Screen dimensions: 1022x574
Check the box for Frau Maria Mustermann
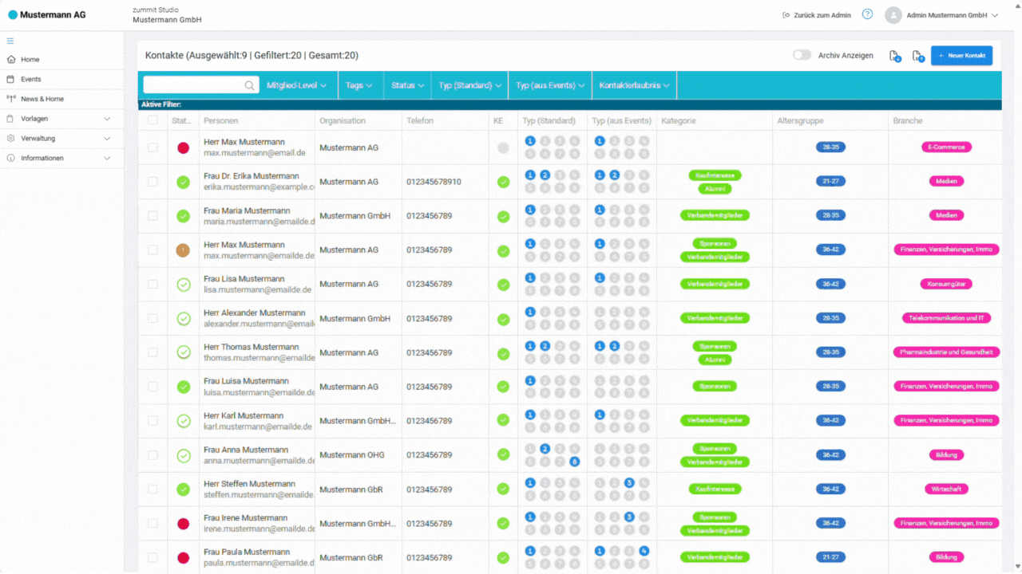[153, 216]
